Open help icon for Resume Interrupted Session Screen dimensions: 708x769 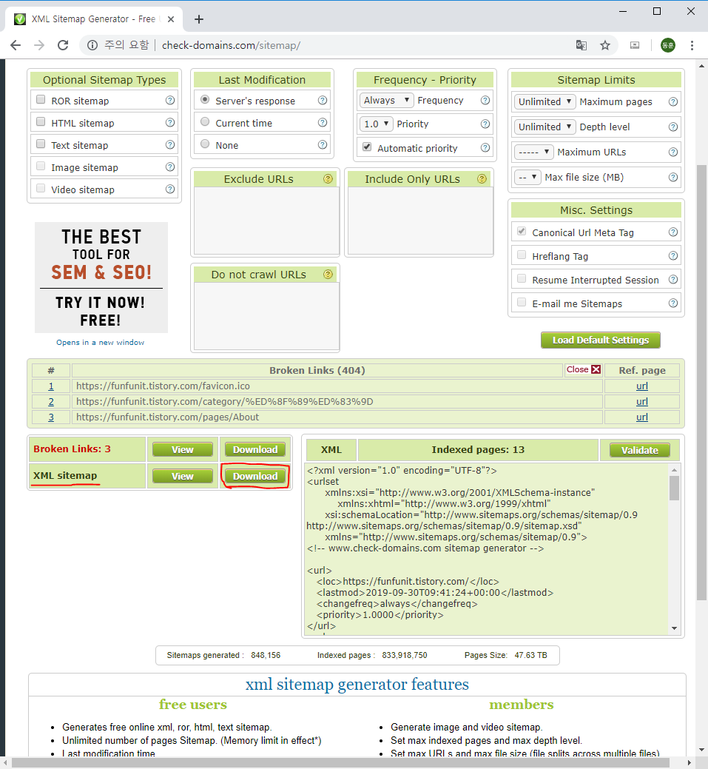673,279
